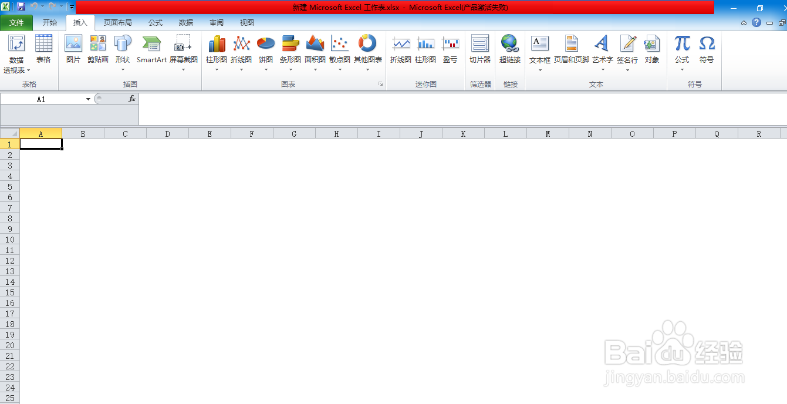The width and height of the screenshot is (787, 404).
Task: Select row 5 header
Action: [x=10, y=187]
